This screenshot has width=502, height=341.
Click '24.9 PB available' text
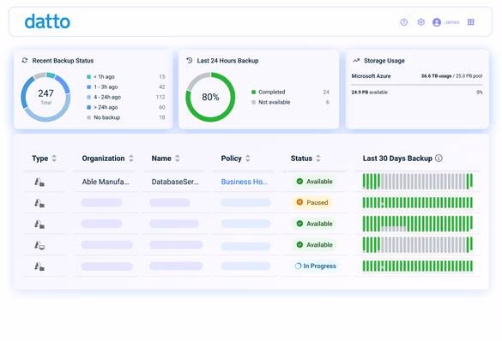coord(370,93)
